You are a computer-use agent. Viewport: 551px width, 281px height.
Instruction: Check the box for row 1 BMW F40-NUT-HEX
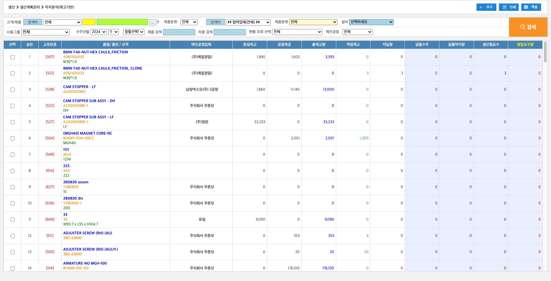[x=12, y=57]
